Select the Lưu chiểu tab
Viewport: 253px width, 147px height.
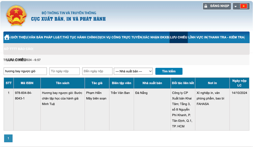pos(179,37)
